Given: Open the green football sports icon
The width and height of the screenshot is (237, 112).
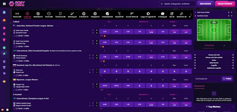Looking at the screenshot, I should [4, 48].
